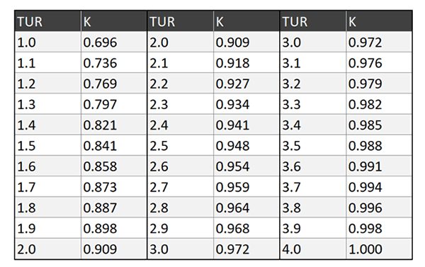Select the cell showing TUR 4.0
This screenshot has width=425, height=267.
(x=313, y=249)
